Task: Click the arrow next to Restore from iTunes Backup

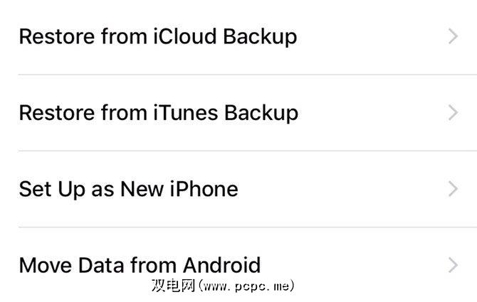Action: [x=453, y=112]
